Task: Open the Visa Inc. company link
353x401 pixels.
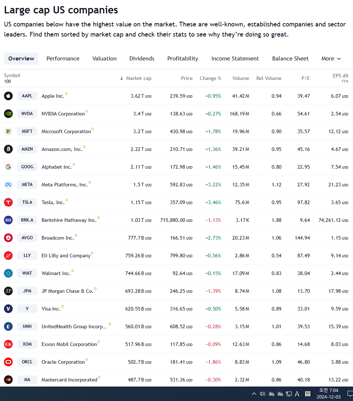Action: click(x=51, y=309)
